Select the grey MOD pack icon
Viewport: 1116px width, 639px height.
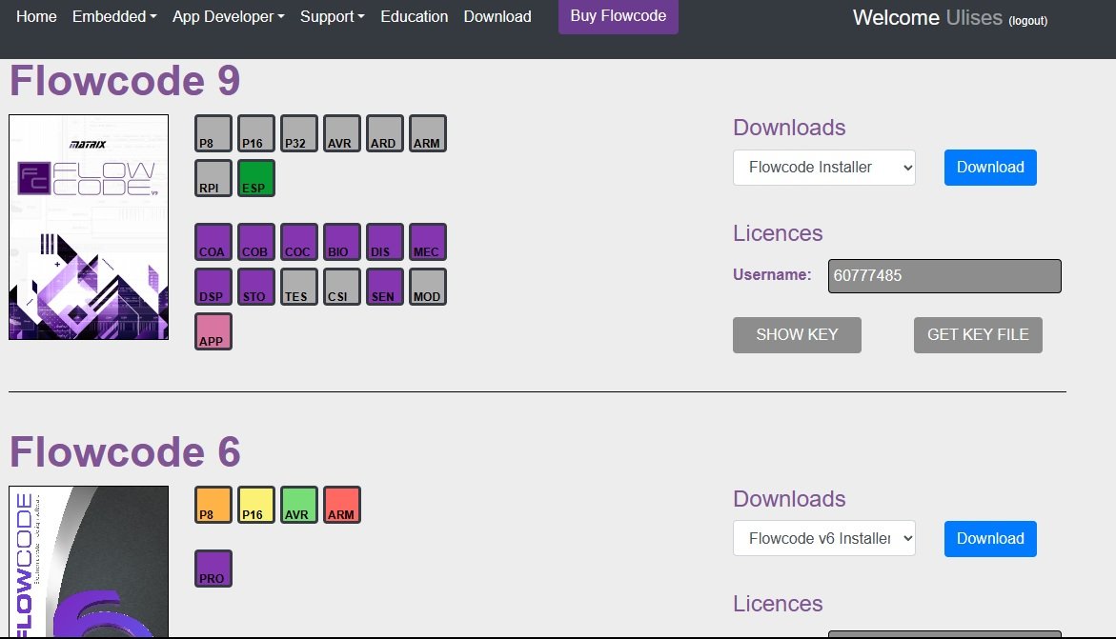(x=428, y=287)
